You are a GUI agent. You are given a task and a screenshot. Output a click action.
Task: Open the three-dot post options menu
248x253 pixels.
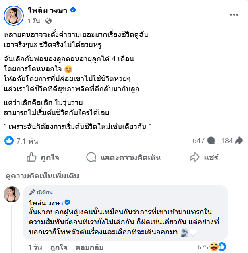[234, 14]
